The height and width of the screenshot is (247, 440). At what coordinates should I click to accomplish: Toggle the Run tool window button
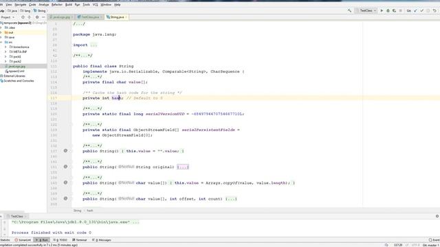tap(41, 240)
